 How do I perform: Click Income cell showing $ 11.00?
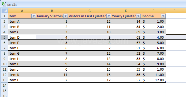(x=153, y=75)
